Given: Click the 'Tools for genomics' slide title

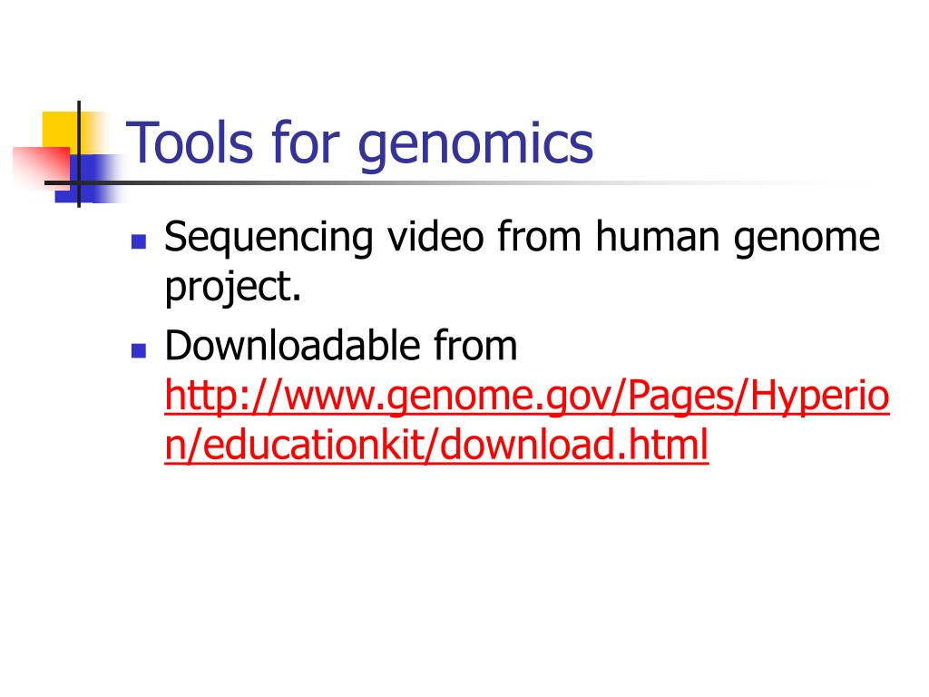Looking at the screenshot, I should point(359,142).
